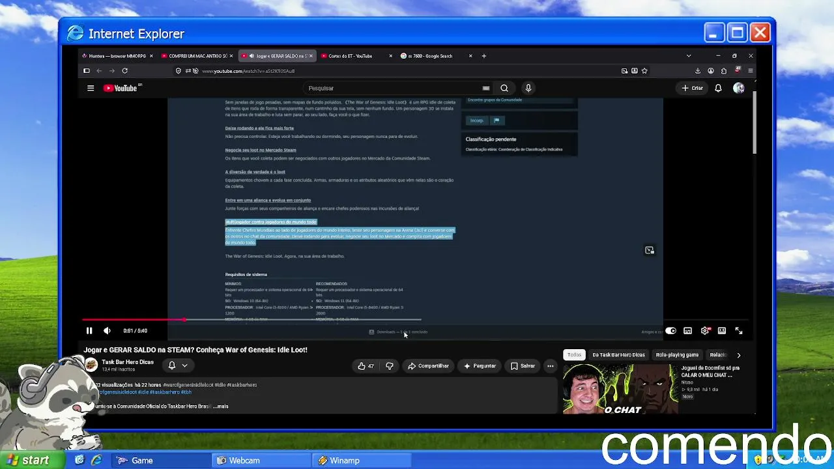
Task: Bookmark this page with the star
Action: 644,71
